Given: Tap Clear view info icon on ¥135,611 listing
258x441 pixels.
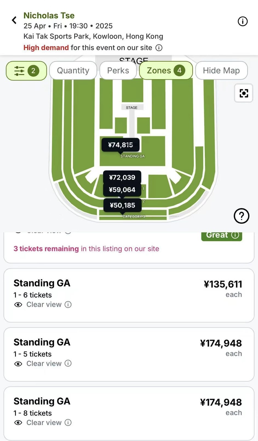Looking at the screenshot, I should click(68, 305).
